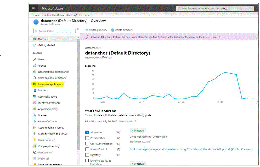Click the Overview info icon in sidebar
260x167 pixels.
pos(35,39)
